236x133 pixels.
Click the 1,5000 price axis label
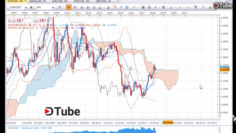coord(224,25)
